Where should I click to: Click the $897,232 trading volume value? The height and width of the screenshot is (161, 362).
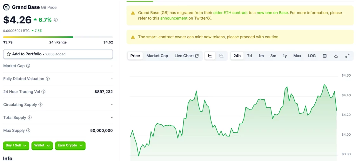[104, 91]
